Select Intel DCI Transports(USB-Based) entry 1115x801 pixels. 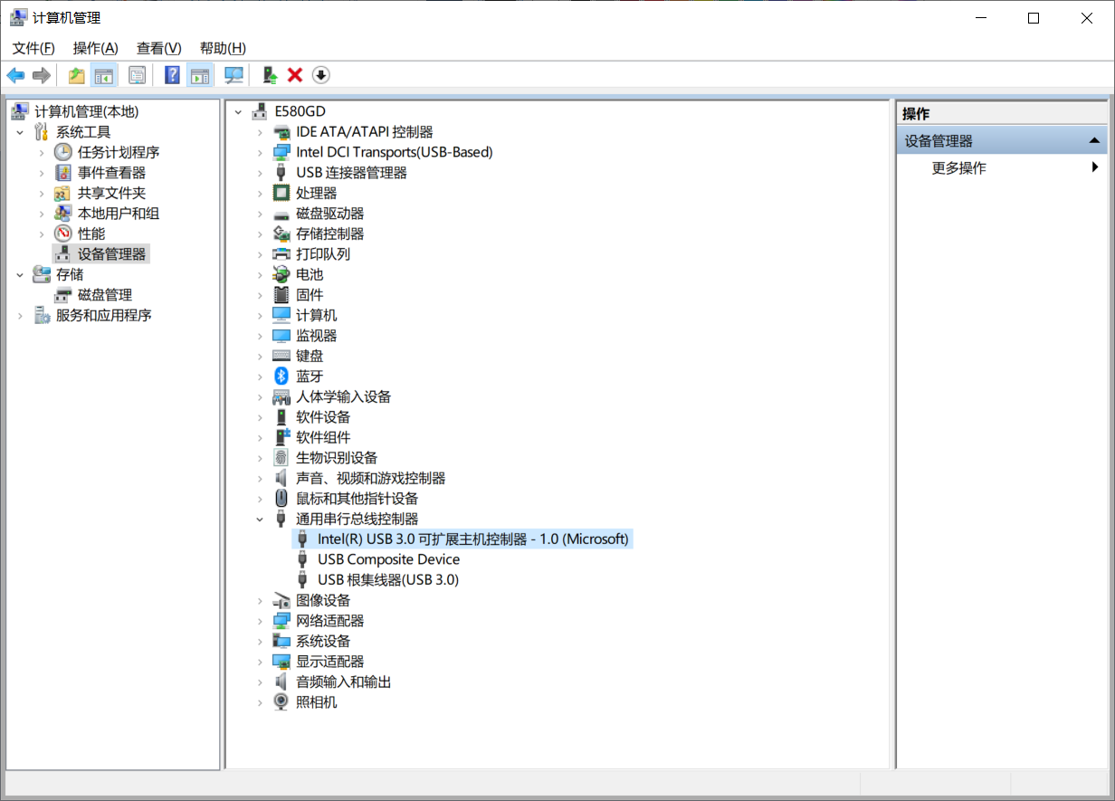click(x=395, y=152)
